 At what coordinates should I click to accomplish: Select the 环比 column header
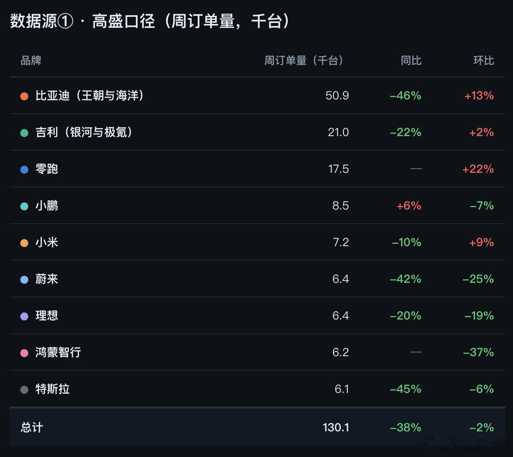(483, 61)
